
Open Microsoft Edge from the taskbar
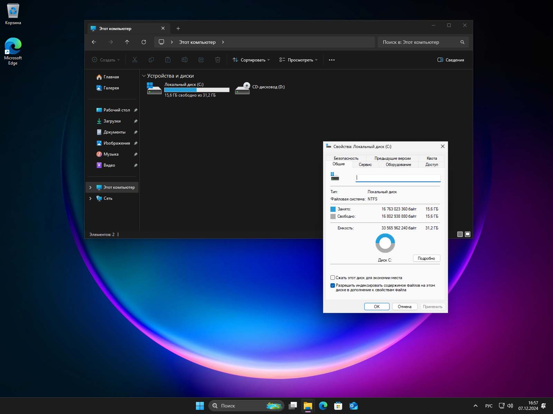click(323, 406)
